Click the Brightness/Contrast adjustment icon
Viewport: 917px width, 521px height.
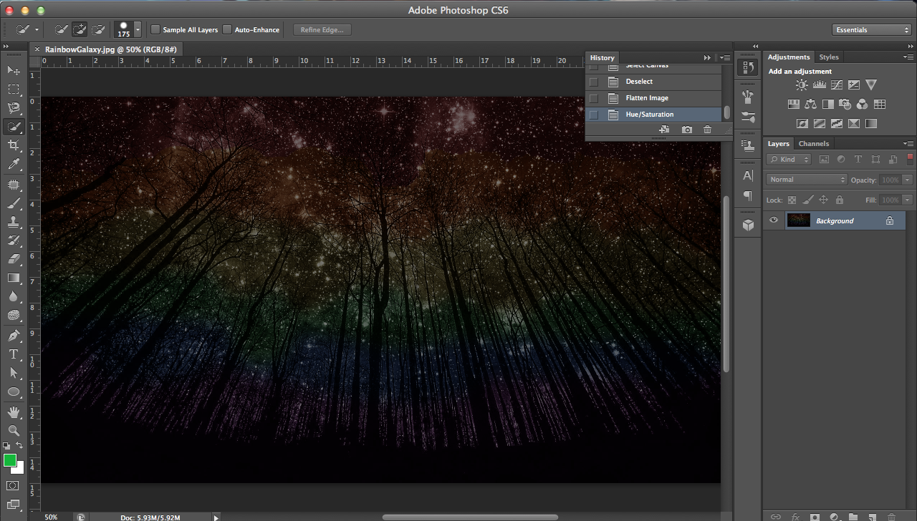pos(802,84)
